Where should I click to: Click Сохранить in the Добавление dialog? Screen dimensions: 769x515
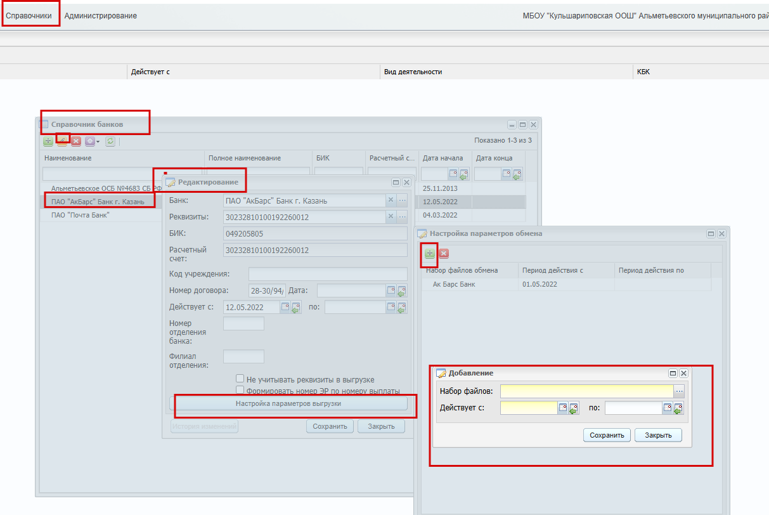(607, 435)
